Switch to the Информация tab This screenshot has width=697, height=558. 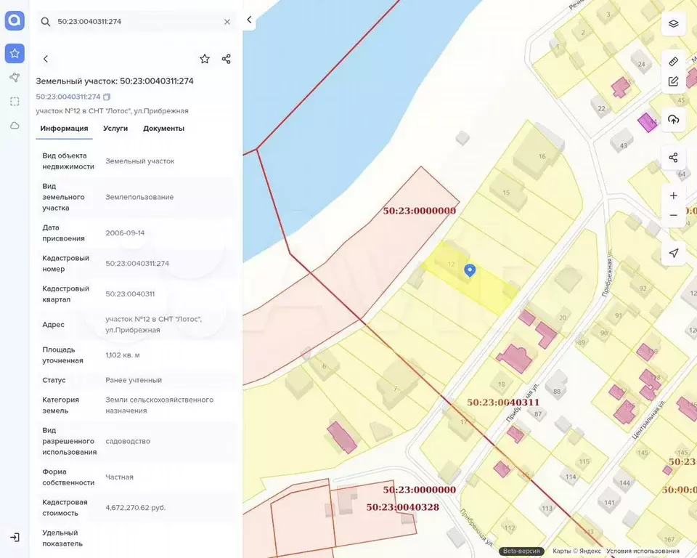point(64,128)
